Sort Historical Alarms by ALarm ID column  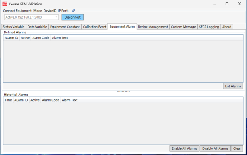21,100
